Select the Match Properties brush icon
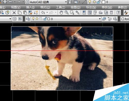 (30, 13)
